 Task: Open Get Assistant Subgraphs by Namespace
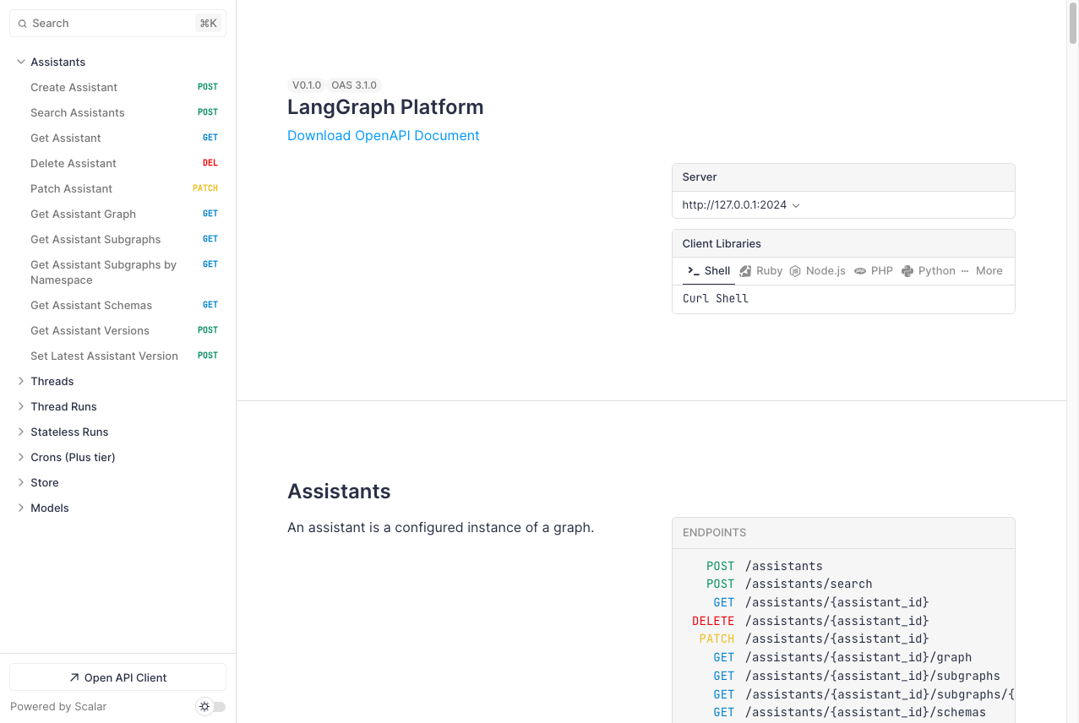pyautogui.click(x=117, y=272)
